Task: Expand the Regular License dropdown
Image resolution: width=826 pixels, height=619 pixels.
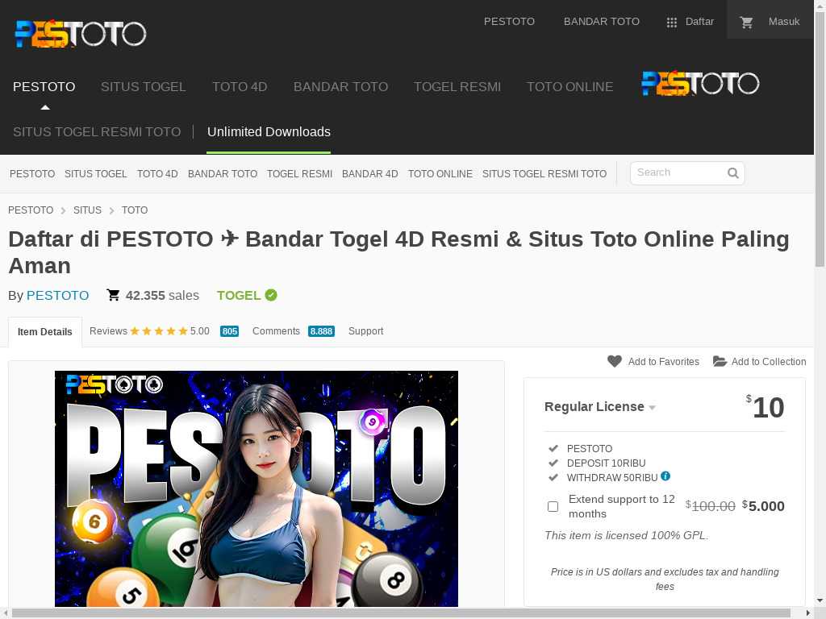Action: (600, 407)
